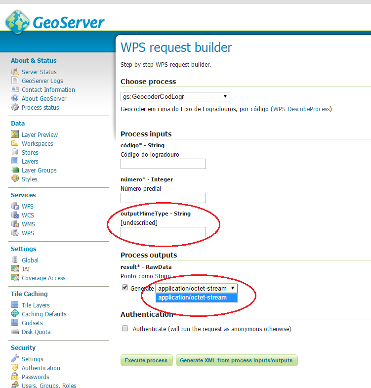The height and width of the screenshot is (388, 371).
Task: Click the Authentication shield icon
Action: (x=15, y=367)
